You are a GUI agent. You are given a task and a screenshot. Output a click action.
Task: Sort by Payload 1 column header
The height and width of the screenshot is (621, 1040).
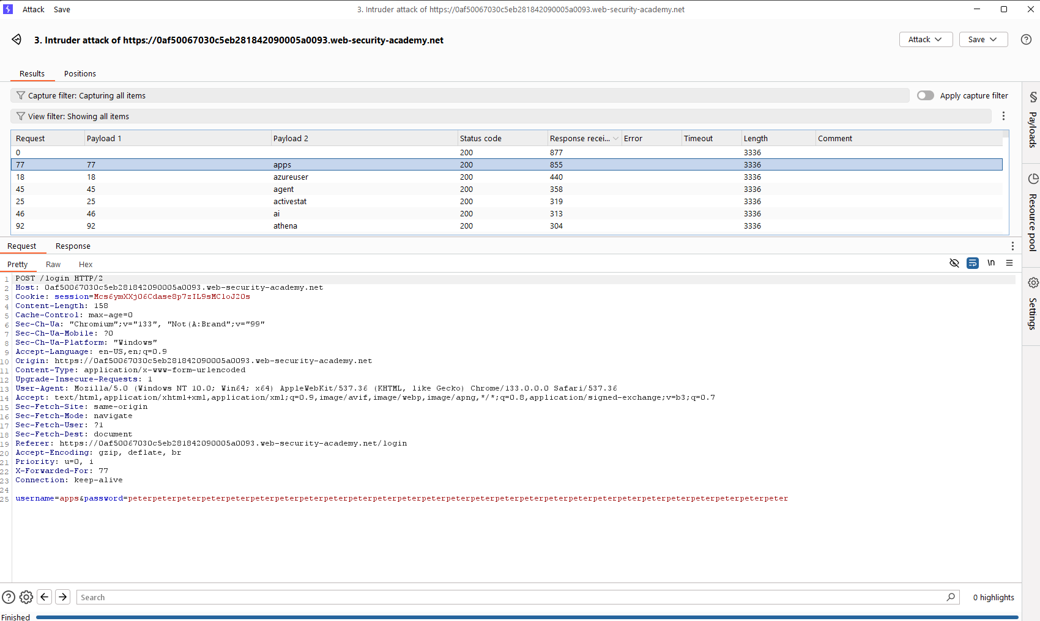(177, 139)
